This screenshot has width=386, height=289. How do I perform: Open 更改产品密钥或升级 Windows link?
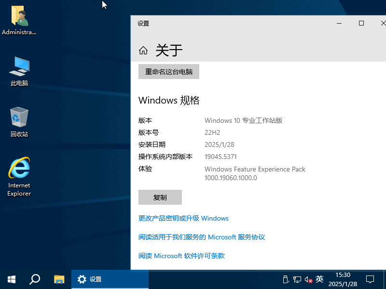point(183,218)
